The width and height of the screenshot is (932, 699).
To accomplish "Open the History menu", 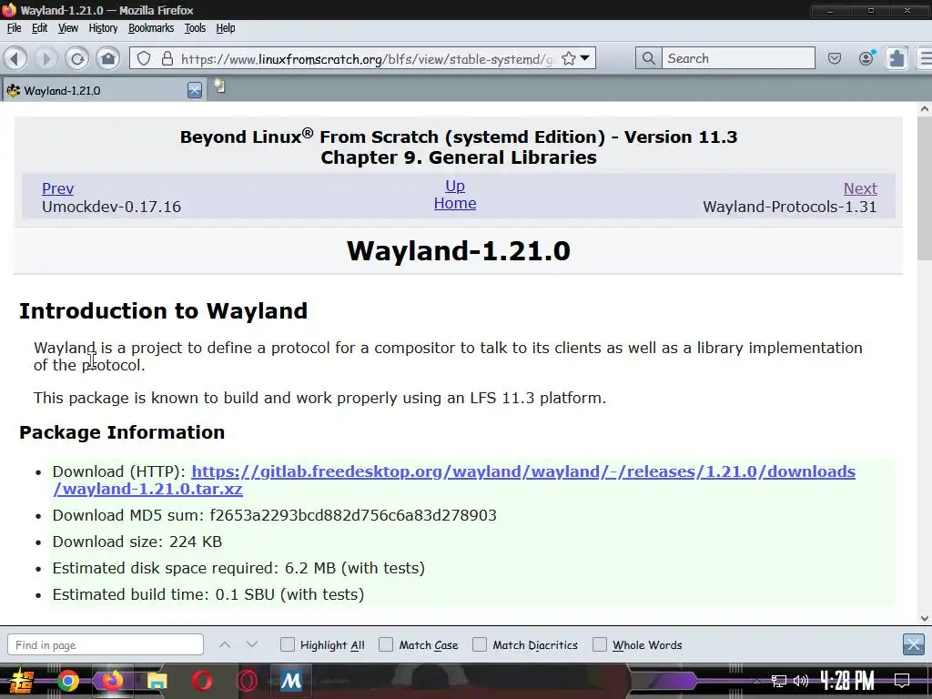I will click(103, 28).
